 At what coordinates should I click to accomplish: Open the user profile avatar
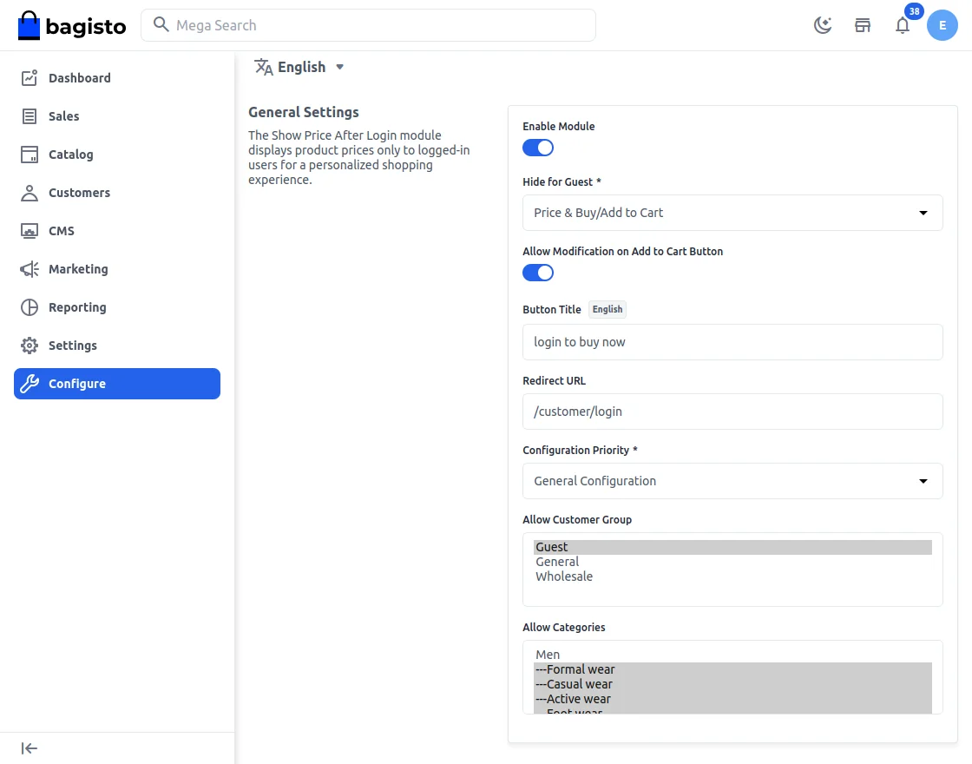click(x=942, y=25)
